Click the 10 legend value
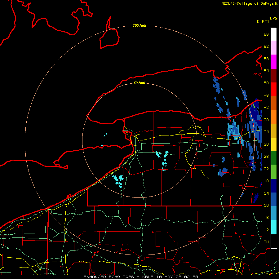Viewport: 279px width, 279px height. point(266,205)
